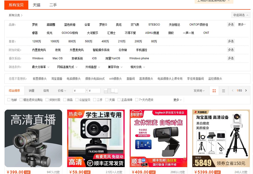Screen dimensions: 253x174
Task: Go to next results page arrow
Action: pos(246,91)
